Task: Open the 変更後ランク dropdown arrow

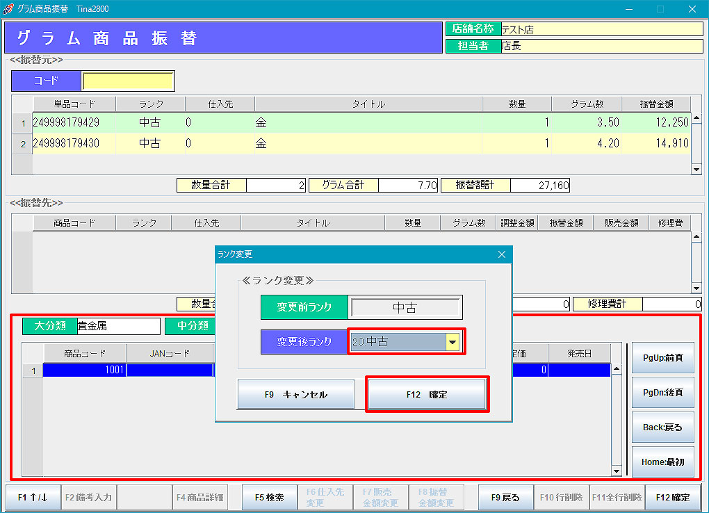Action: pos(453,341)
